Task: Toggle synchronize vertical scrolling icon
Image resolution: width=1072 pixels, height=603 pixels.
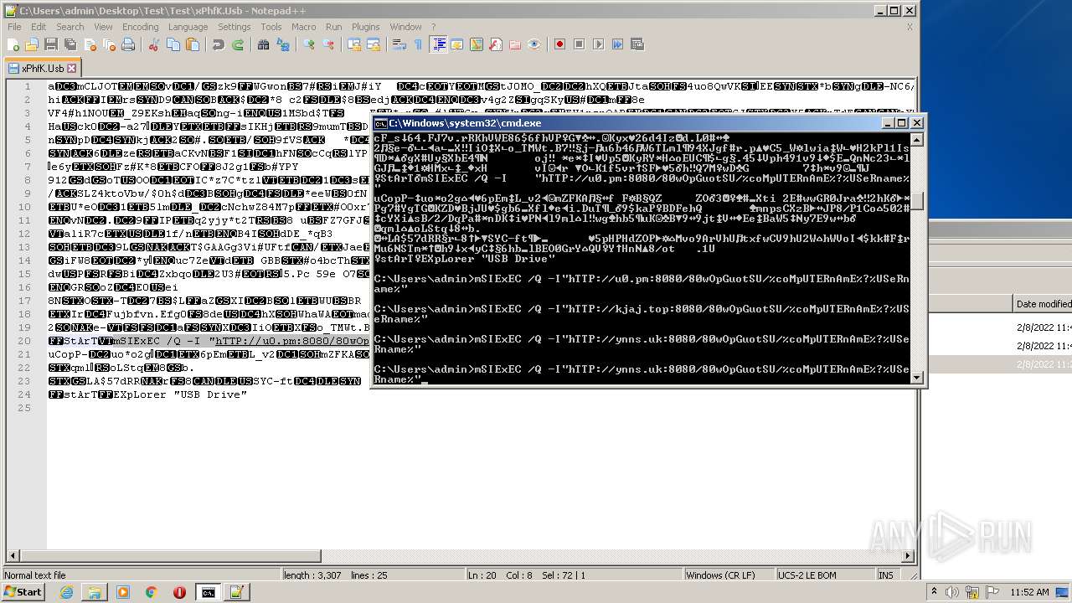Action: pos(354,44)
